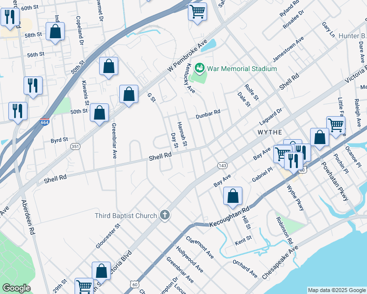The width and height of the screenshot is (367, 294).
Task: Click shopping bag marker above Hill St
Action: (233, 197)
